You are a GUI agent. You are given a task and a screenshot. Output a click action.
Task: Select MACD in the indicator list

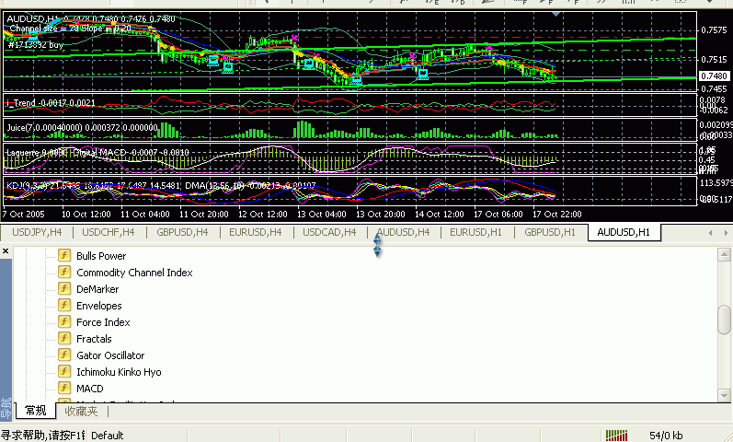point(90,389)
